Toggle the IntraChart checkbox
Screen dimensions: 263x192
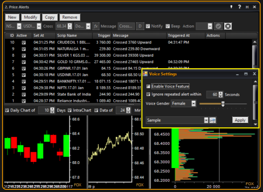[70, 110]
